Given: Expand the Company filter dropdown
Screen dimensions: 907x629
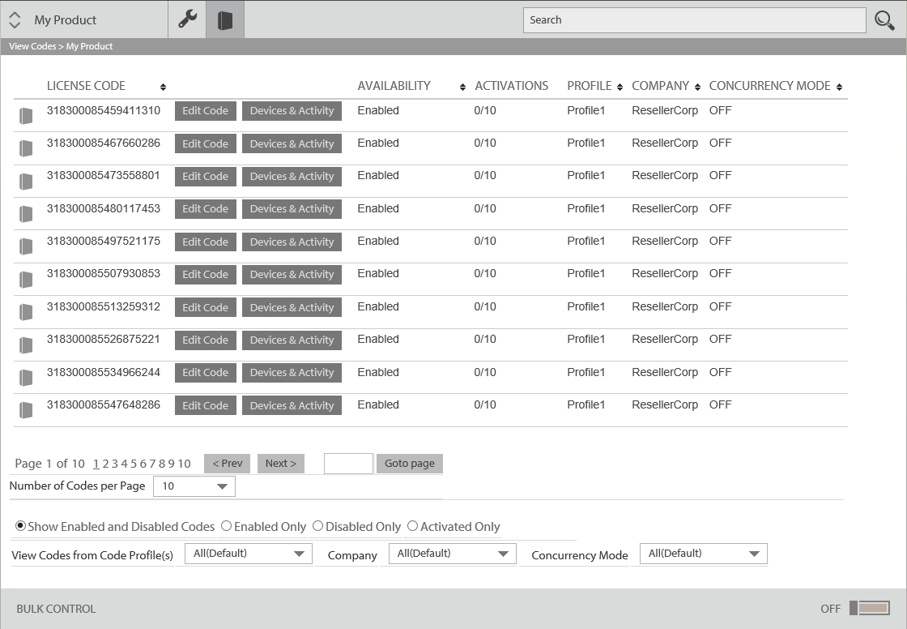Looking at the screenshot, I should click(x=452, y=554).
